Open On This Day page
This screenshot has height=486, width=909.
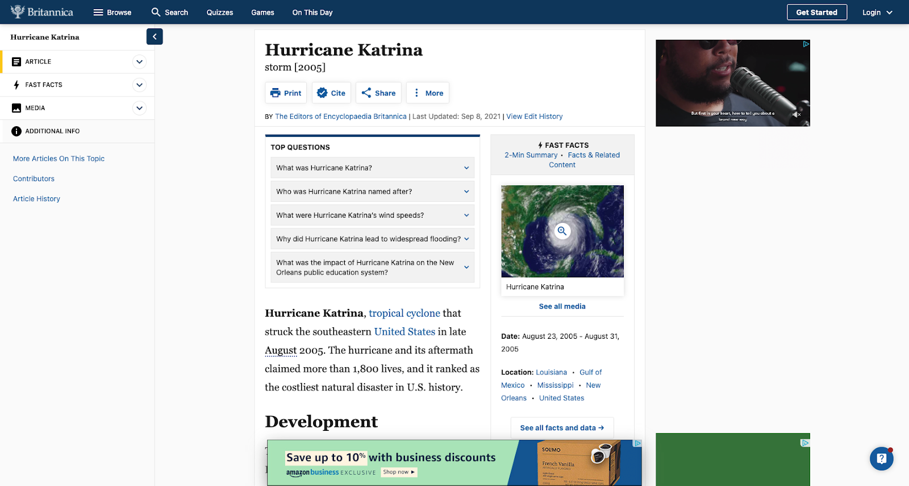click(x=312, y=13)
